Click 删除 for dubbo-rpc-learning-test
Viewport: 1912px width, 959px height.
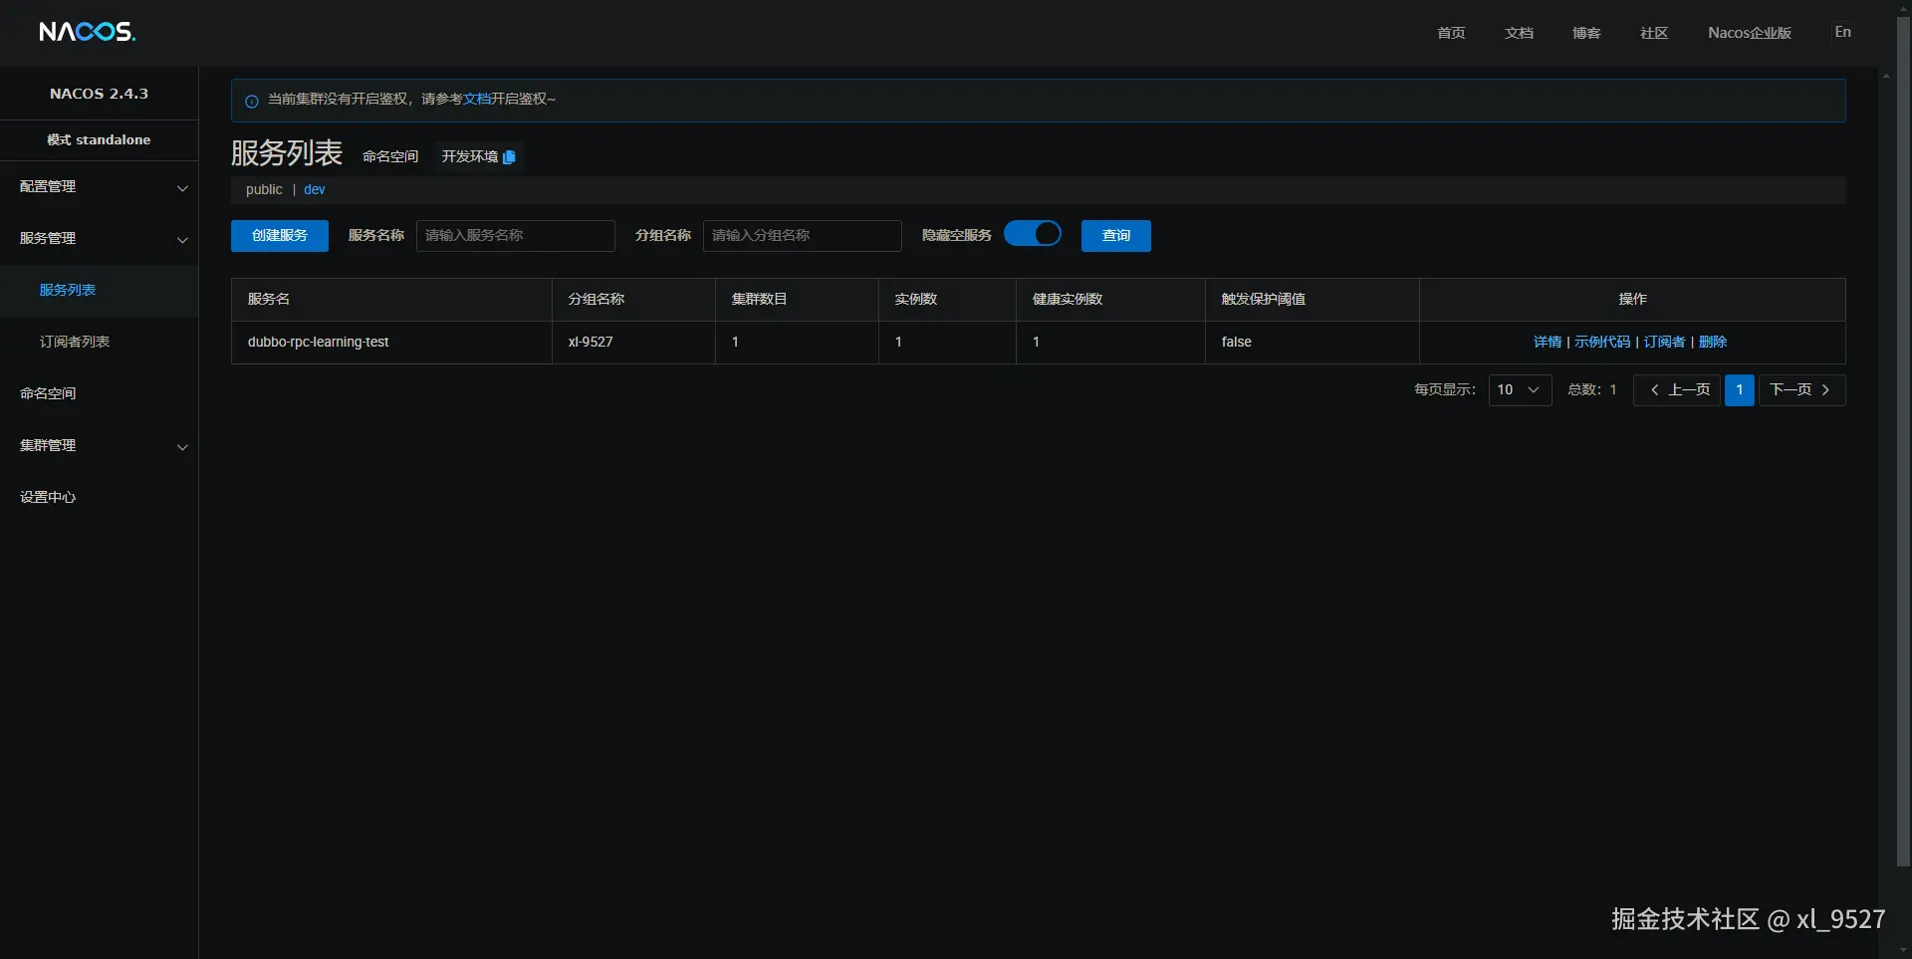click(1713, 343)
